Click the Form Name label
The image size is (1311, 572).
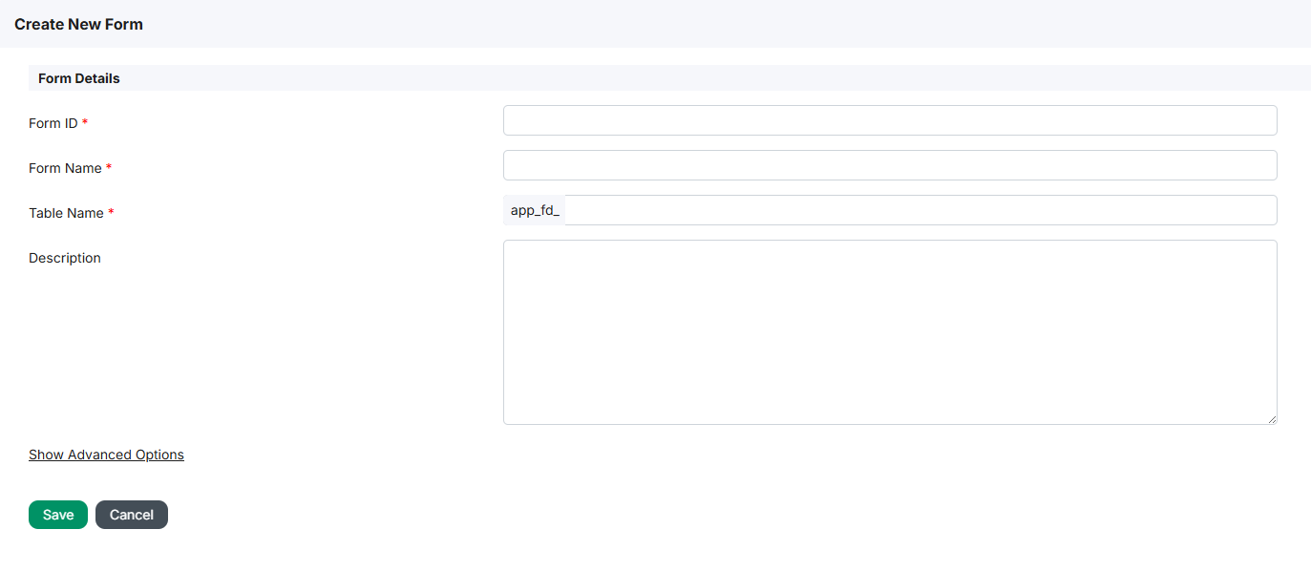pyautogui.click(x=65, y=168)
